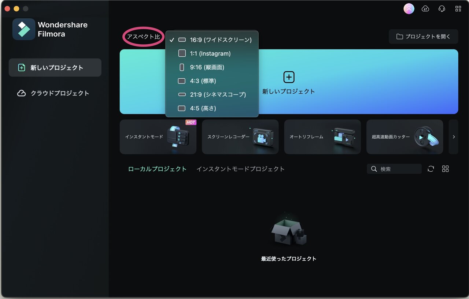469x299 pixels.
Task: Launch 超高速動画カッター card
Action: (405, 137)
